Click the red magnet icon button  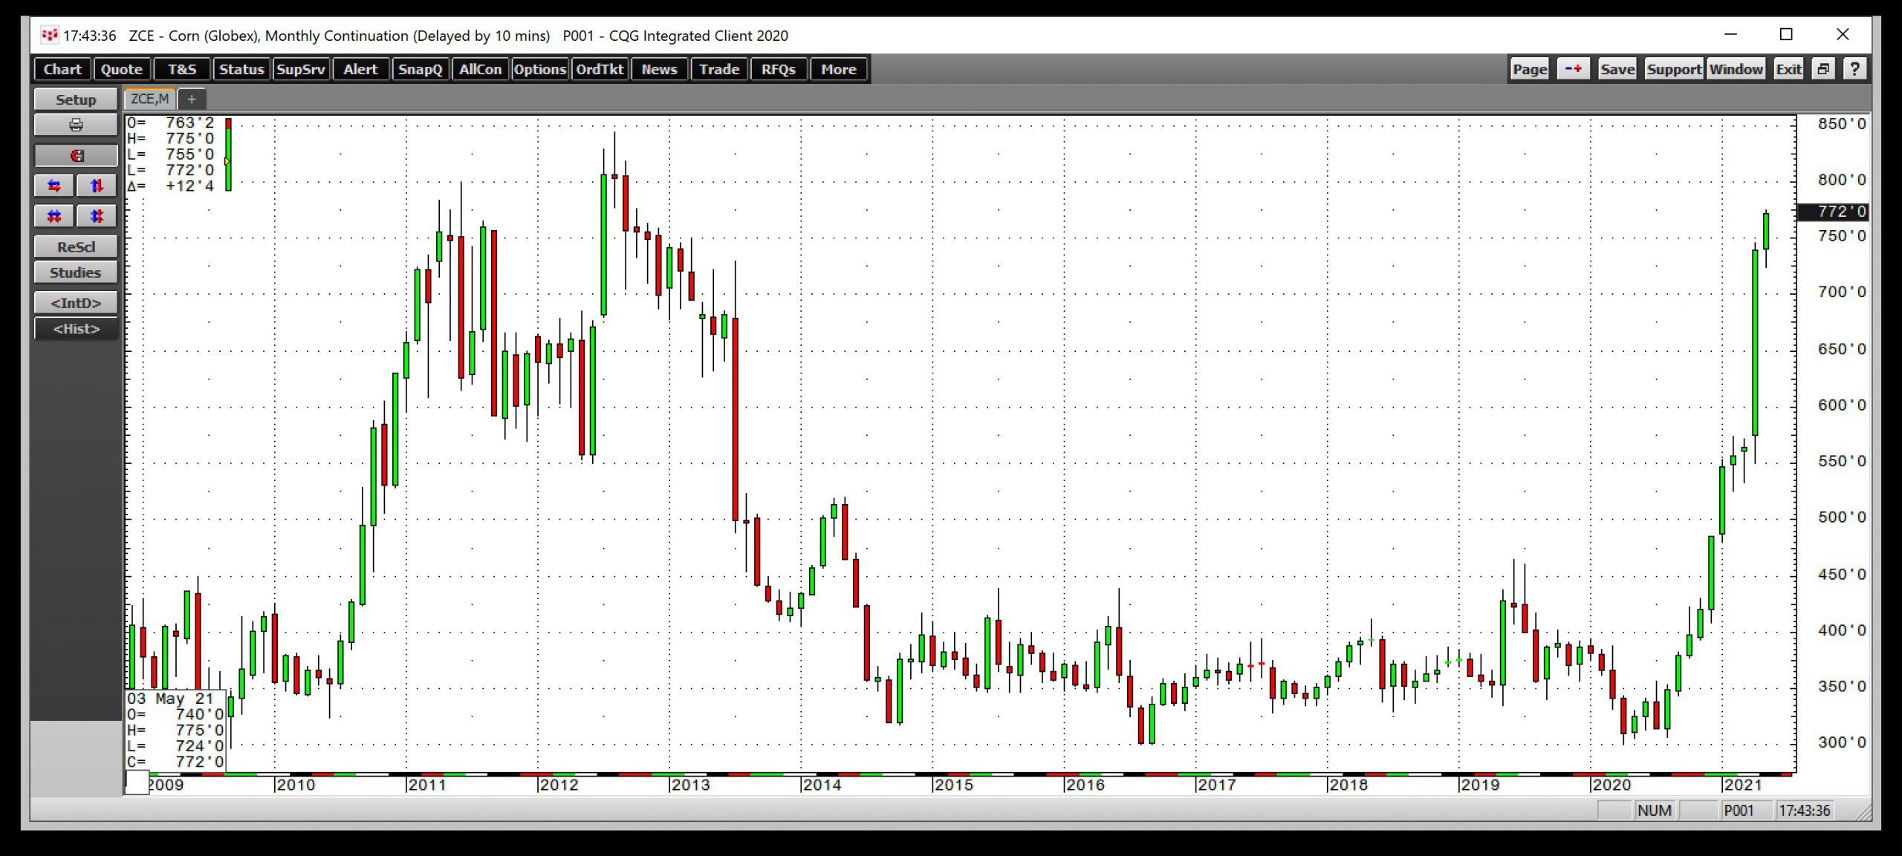pos(76,155)
